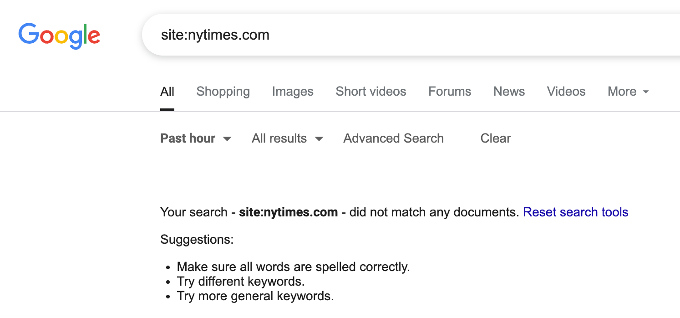This screenshot has width=680, height=318.
Task: Select the Forums search category
Action: coord(449,91)
